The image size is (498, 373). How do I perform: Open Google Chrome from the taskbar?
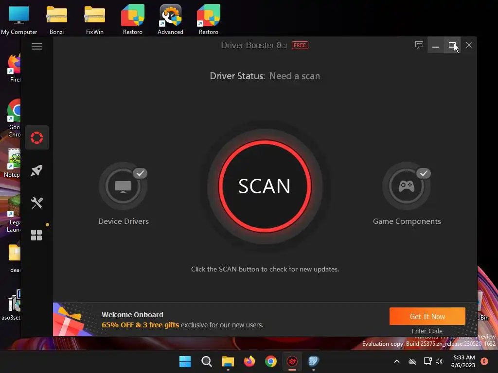point(271,361)
